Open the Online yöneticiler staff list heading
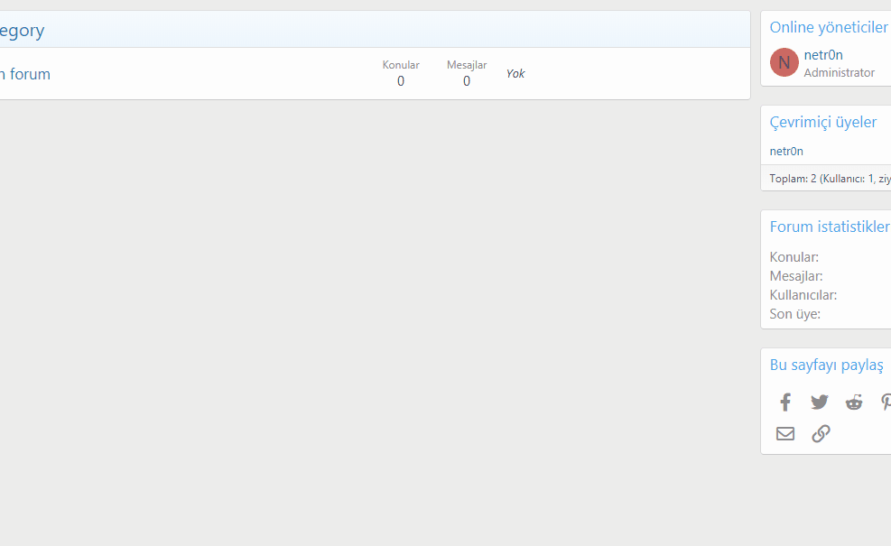The width and height of the screenshot is (891, 546). point(829,27)
